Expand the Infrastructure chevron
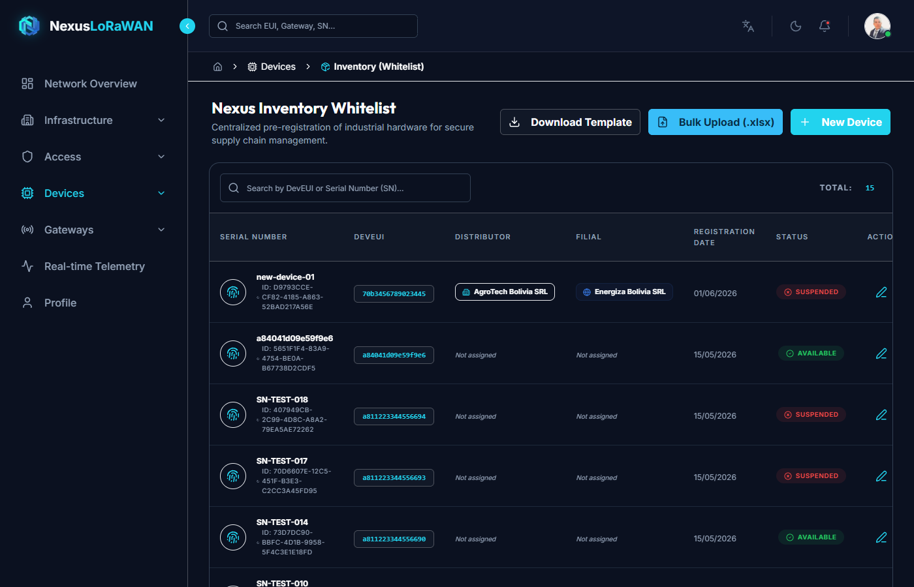 click(161, 120)
